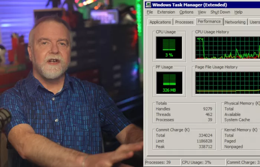Click status bar Processes: 39 entry
The image size is (260, 167).
point(162,163)
